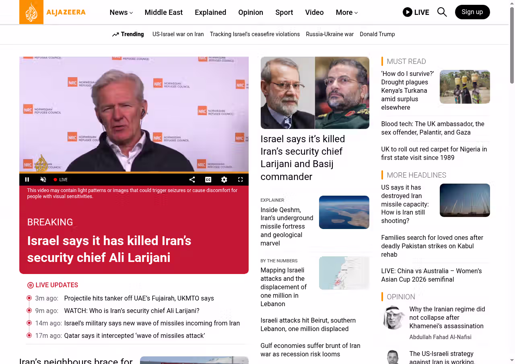Watch the LIVE stream from header

coord(416,12)
